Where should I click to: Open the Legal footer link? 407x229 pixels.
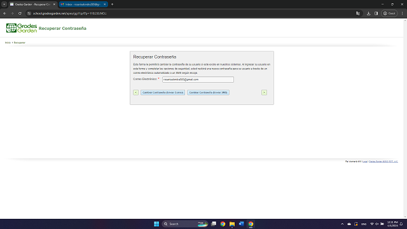(x=365, y=162)
